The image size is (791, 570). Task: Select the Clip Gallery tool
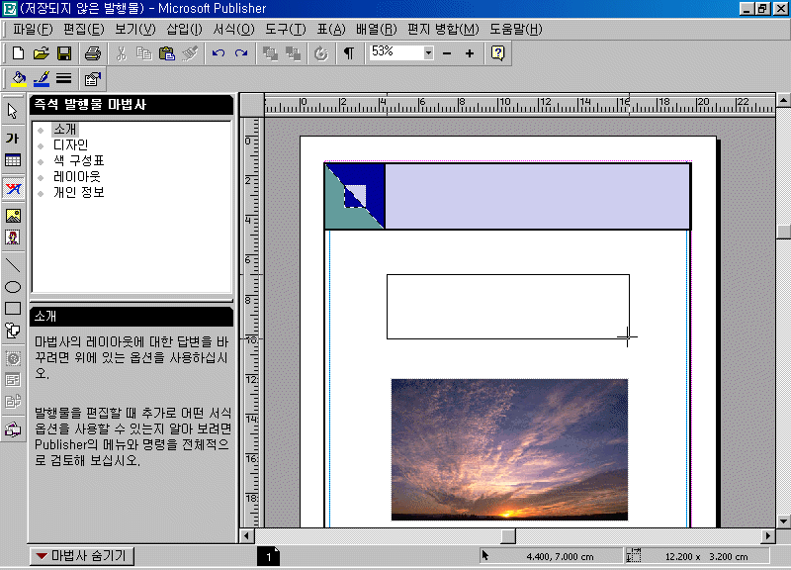(13, 237)
